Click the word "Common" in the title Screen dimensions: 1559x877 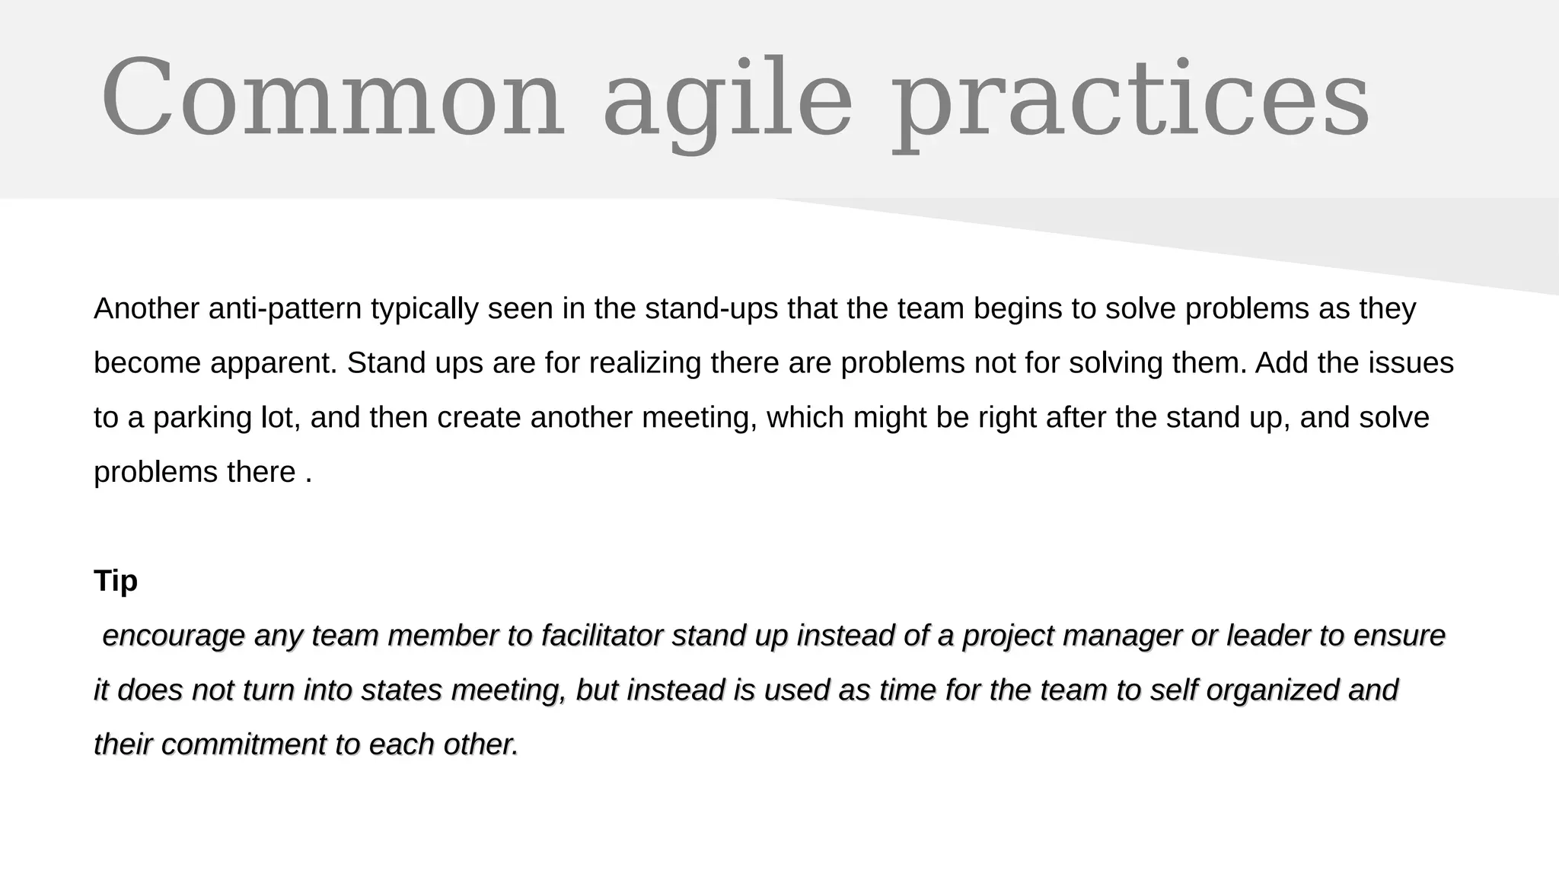tap(332, 99)
